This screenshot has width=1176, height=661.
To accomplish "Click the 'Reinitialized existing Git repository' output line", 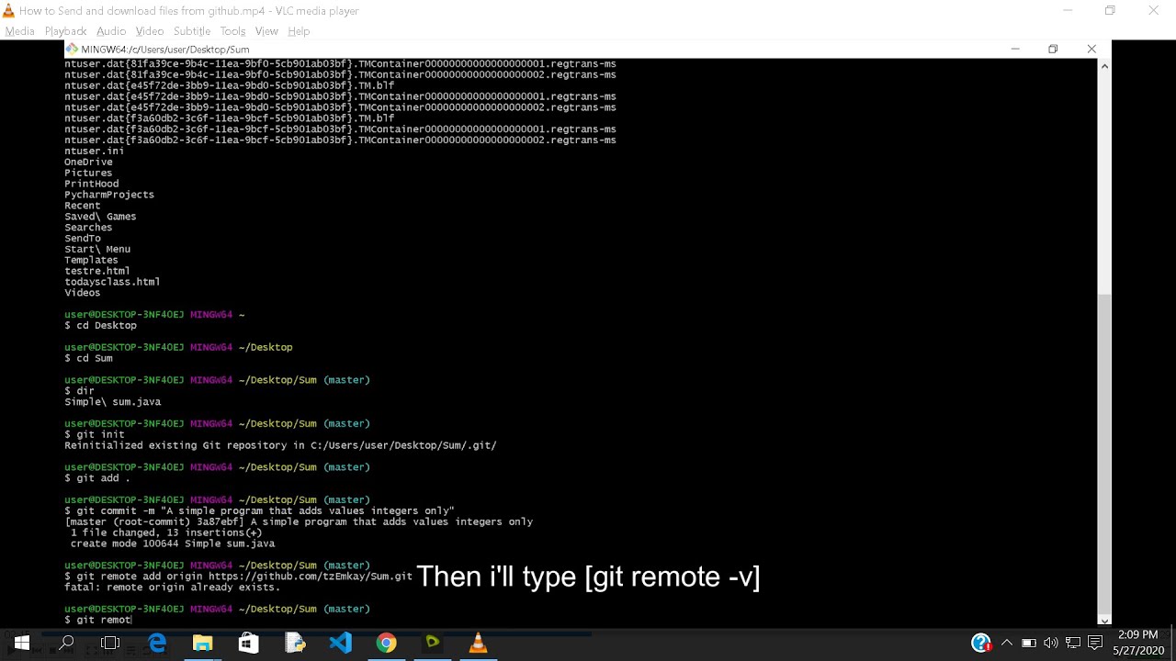I will [x=280, y=445].
